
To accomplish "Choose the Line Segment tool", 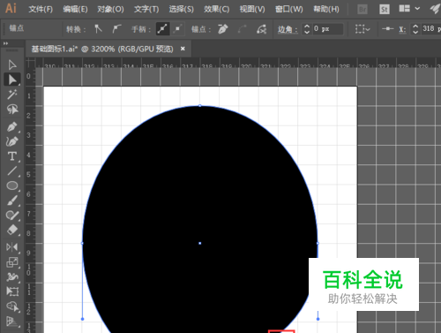I will click(12, 170).
